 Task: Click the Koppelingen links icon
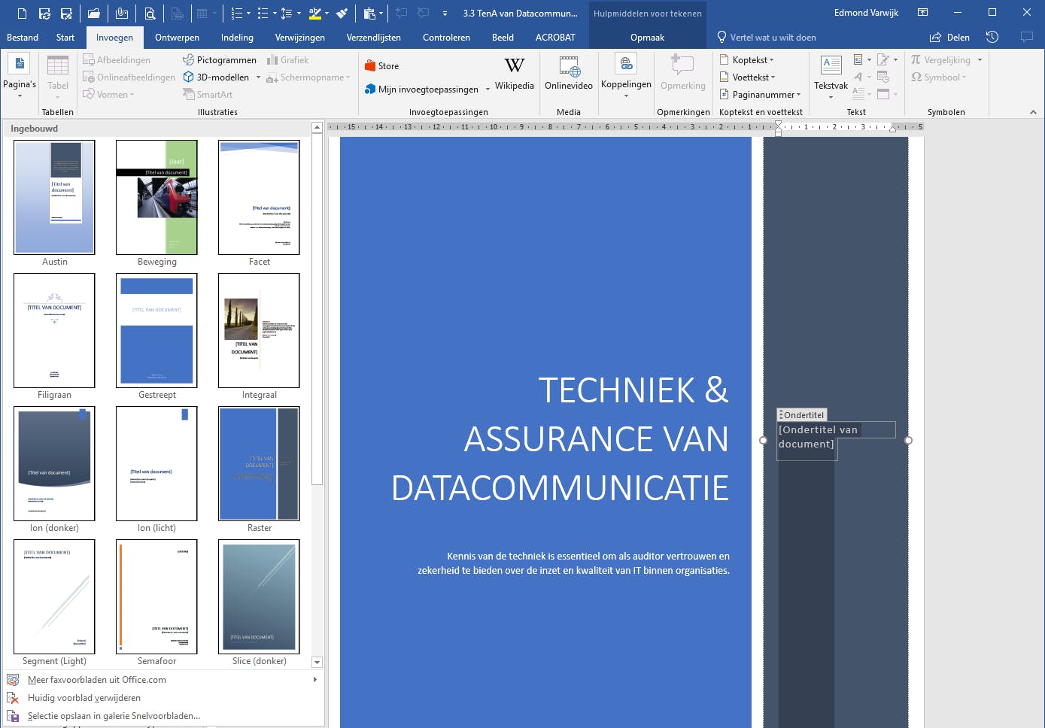626,74
